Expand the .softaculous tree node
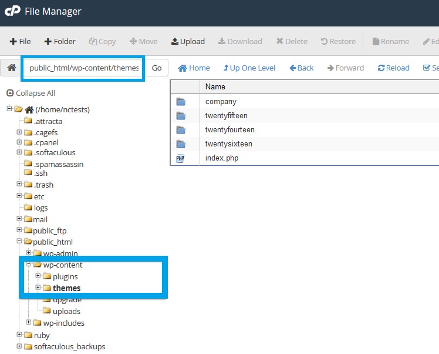Image resolution: width=439 pixels, height=354 pixels. click(x=19, y=152)
